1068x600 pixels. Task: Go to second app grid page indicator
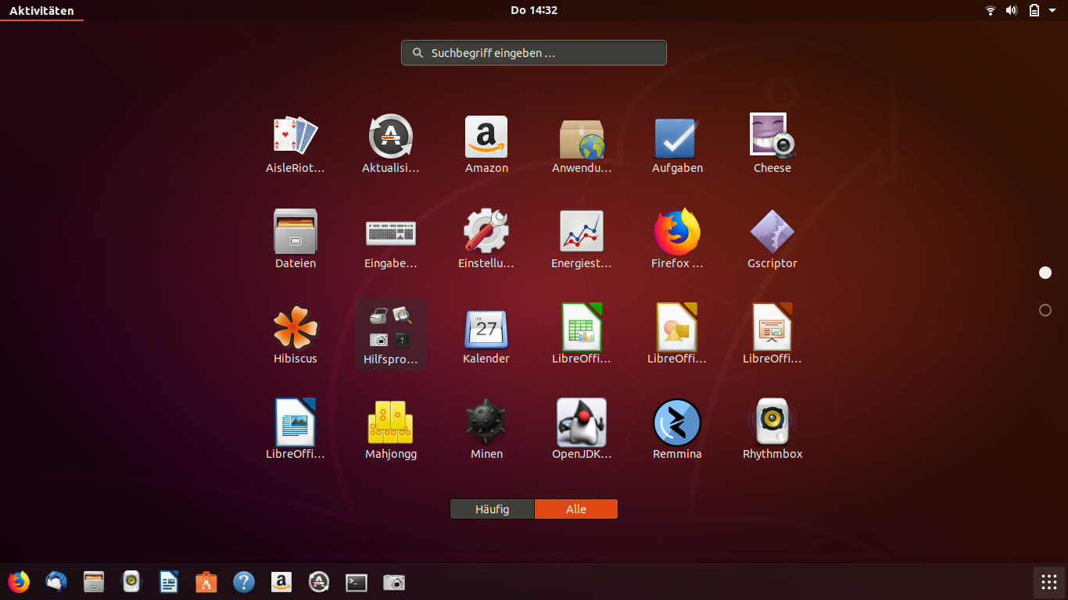tap(1045, 310)
